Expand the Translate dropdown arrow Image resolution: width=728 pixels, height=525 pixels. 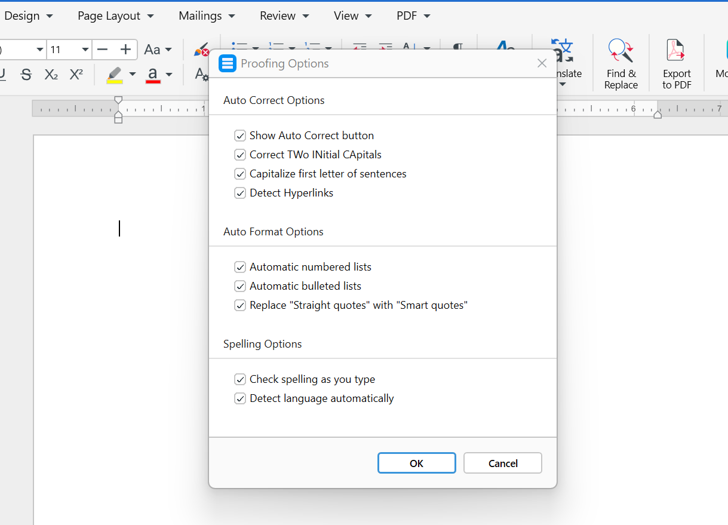point(562,84)
